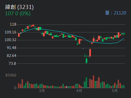Click the 118 price axis label

pyautogui.click(x=13, y=24)
